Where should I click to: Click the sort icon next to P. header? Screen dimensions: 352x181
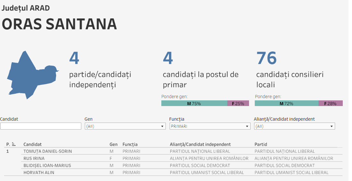tap(14, 144)
